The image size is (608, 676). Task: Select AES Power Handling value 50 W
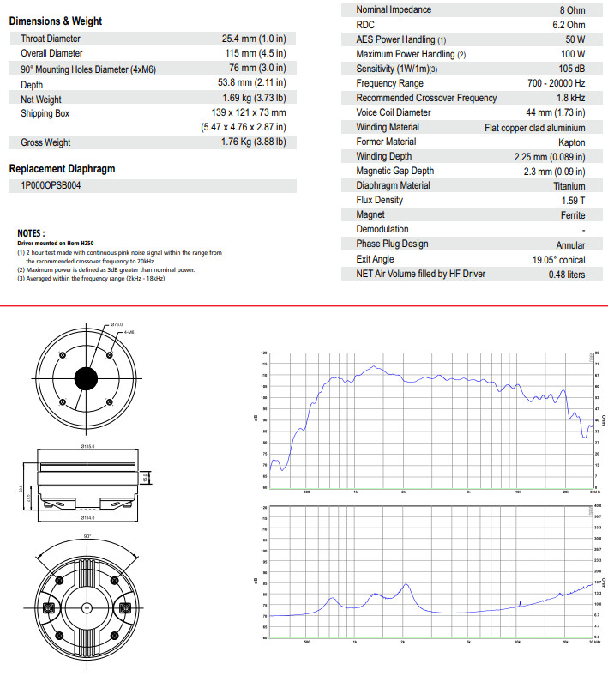pos(575,39)
